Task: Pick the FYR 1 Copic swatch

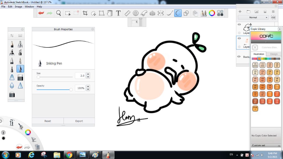Action: click(x=255, y=108)
